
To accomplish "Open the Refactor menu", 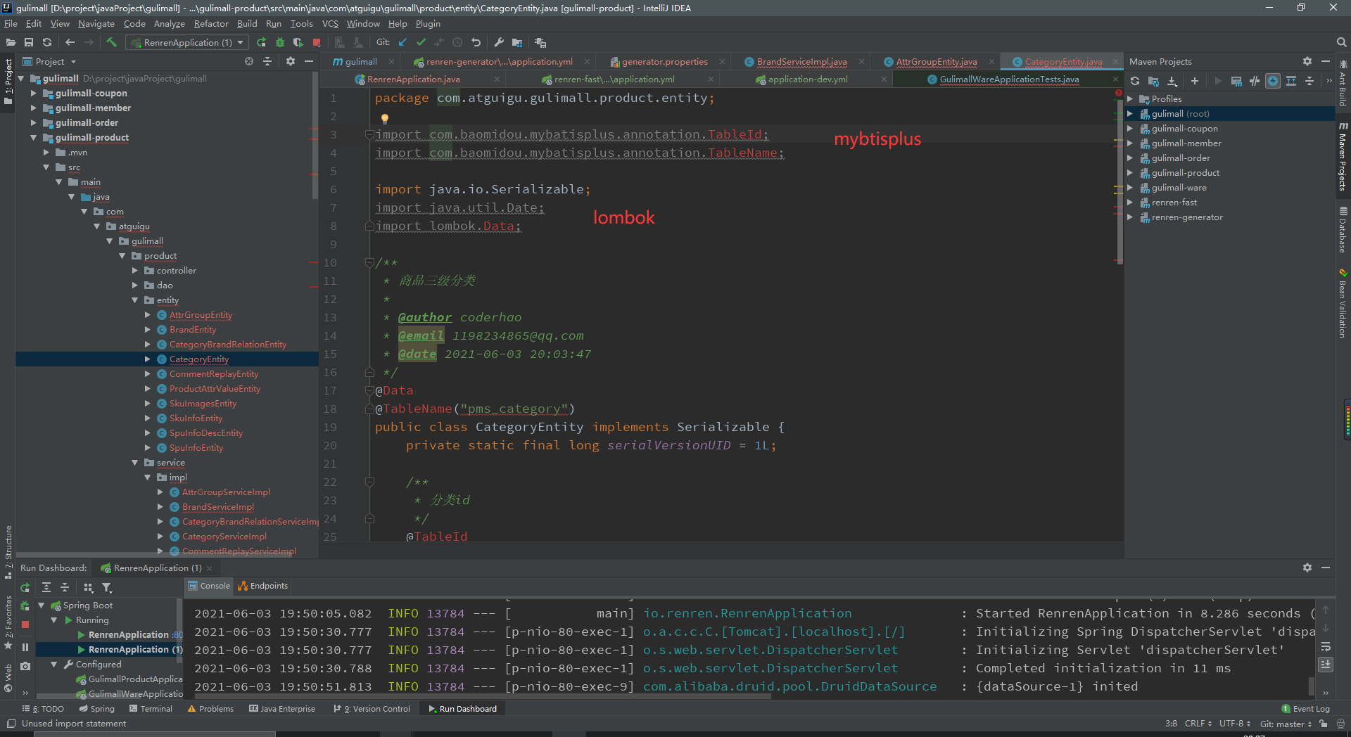I will click(x=211, y=23).
